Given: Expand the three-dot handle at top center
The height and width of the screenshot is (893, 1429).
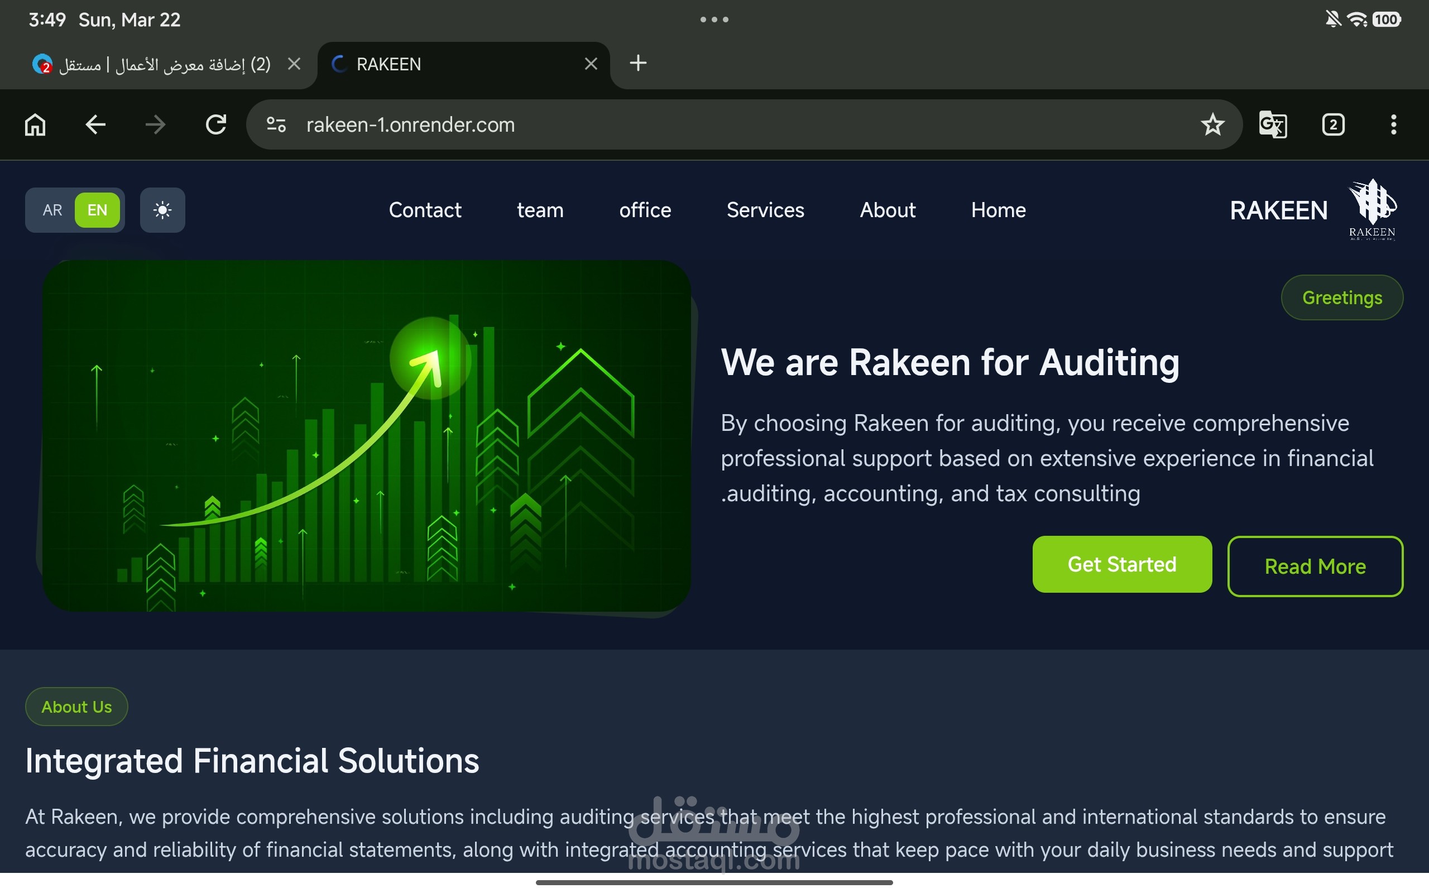Looking at the screenshot, I should 714,20.
